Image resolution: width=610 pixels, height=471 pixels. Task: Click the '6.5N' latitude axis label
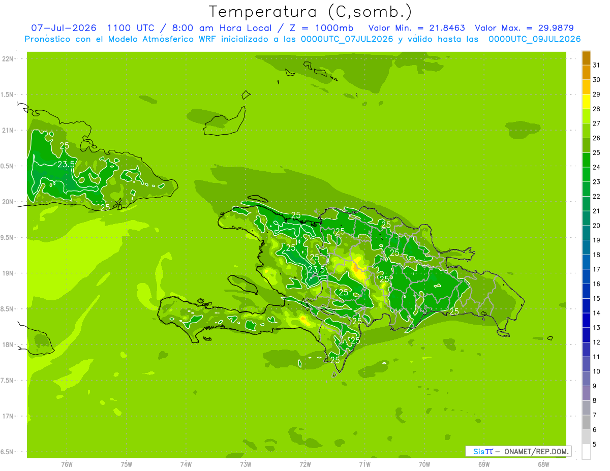[8, 452]
